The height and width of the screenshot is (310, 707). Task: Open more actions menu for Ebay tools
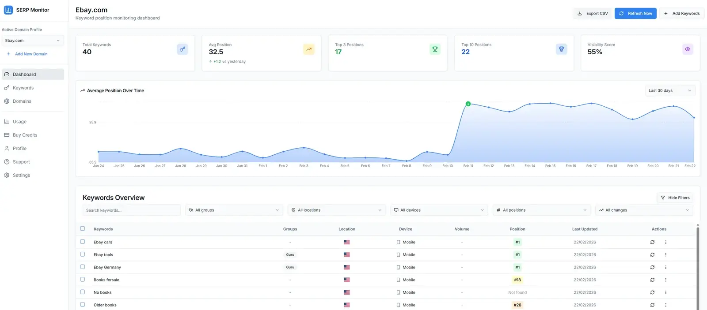[666, 255]
